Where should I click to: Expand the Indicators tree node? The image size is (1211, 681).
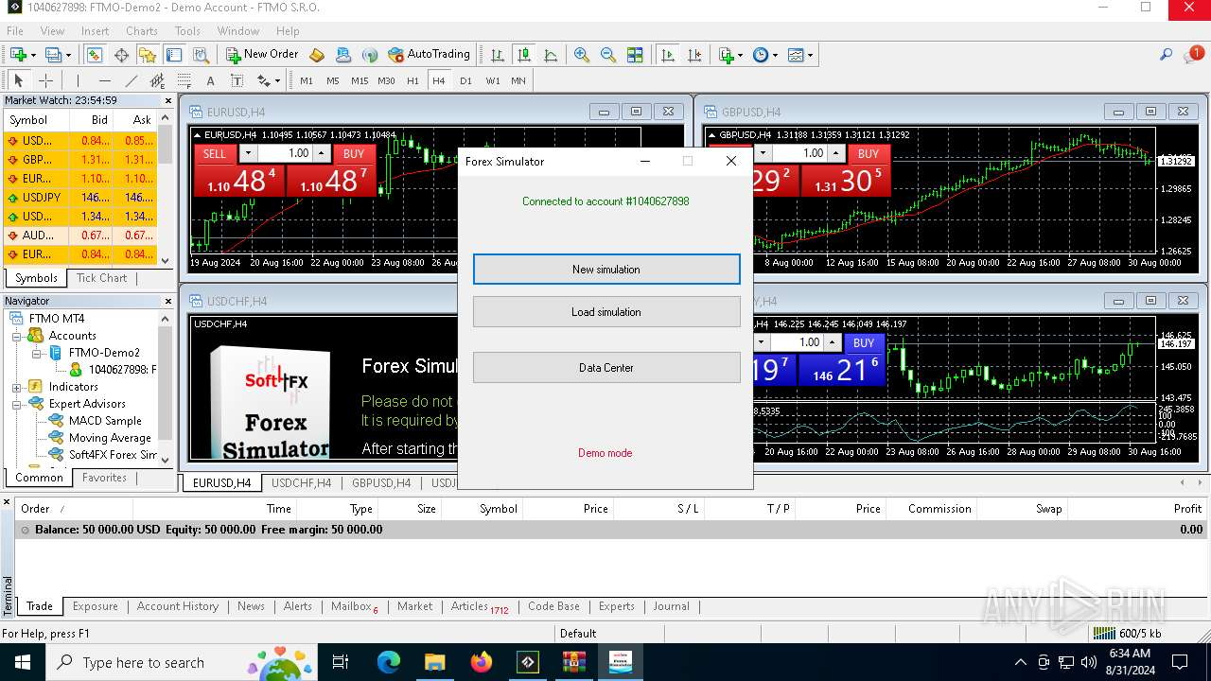point(17,387)
